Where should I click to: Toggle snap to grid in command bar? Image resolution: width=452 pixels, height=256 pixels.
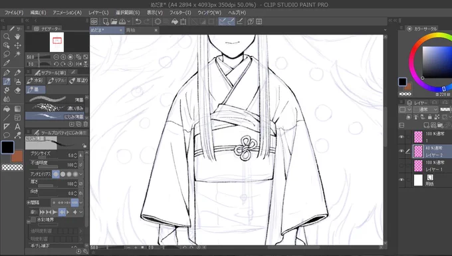point(240,22)
